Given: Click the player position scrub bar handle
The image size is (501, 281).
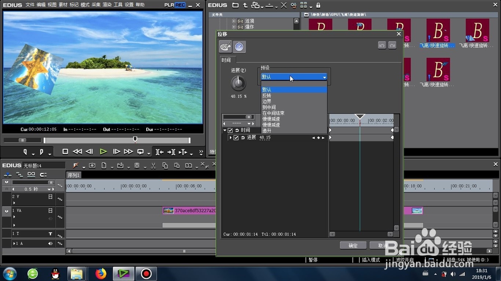Looking at the screenshot, I should (x=135, y=139).
